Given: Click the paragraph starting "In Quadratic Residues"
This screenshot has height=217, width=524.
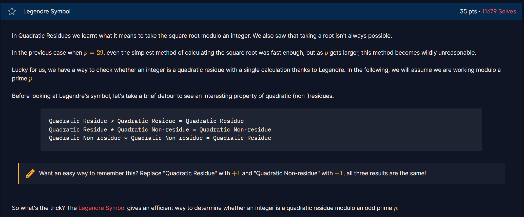Looking at the screenshot, I should [x=202, y=36].
